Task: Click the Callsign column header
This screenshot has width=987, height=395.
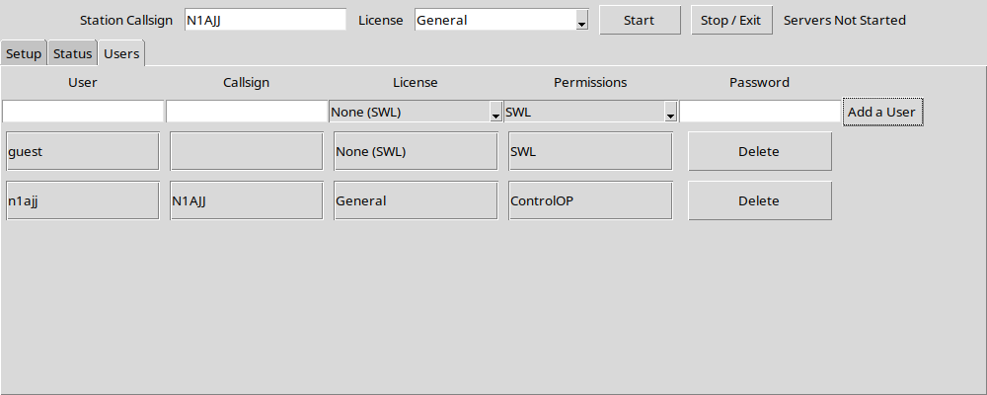Action: tap(246, 83)
